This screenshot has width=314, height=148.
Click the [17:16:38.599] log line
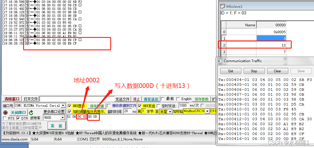(x=42, y=1)
